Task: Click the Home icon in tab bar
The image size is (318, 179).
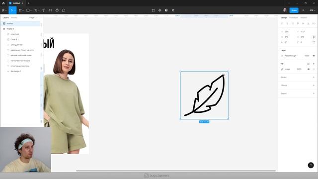Action: tap(3, 3)
